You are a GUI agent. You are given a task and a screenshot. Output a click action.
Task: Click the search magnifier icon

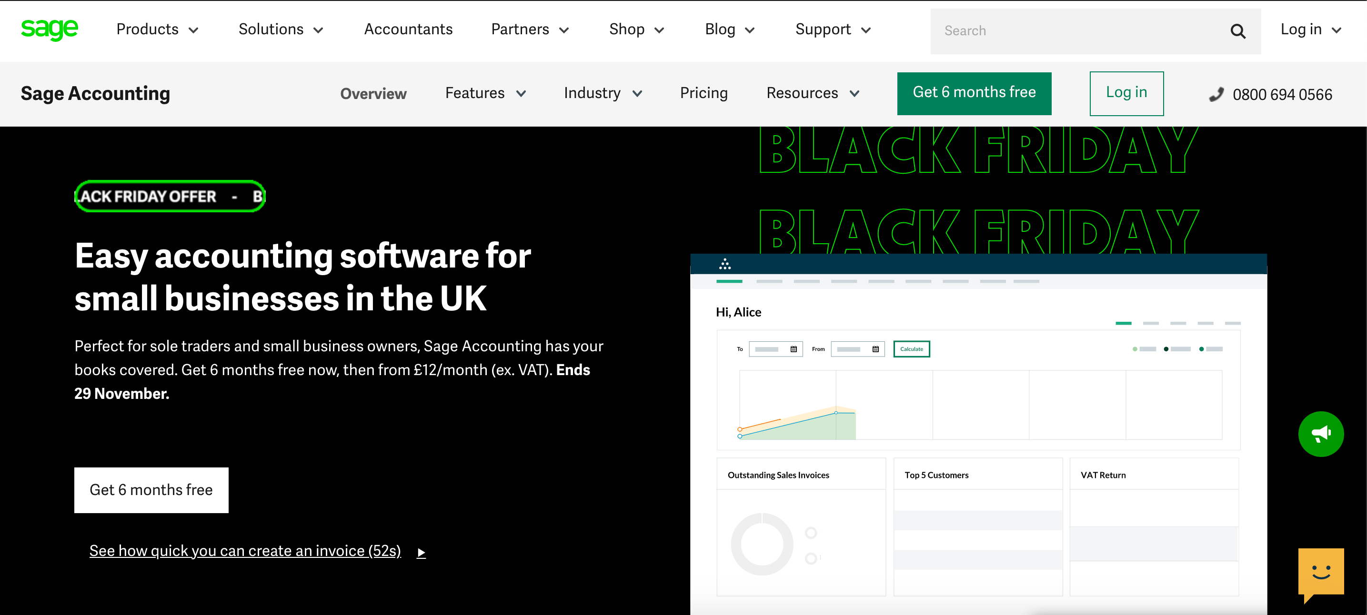coord(1237,31)
